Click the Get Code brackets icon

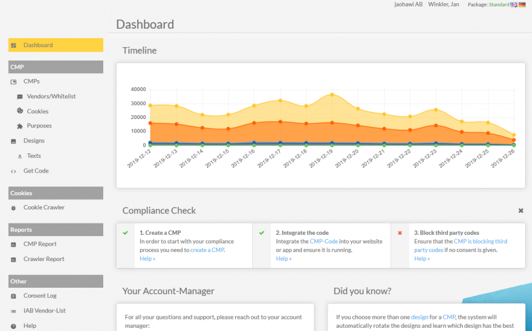click(14, 171)
